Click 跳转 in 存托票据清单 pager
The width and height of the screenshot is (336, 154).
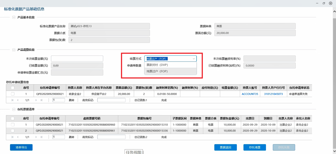[x=72, y=137]
